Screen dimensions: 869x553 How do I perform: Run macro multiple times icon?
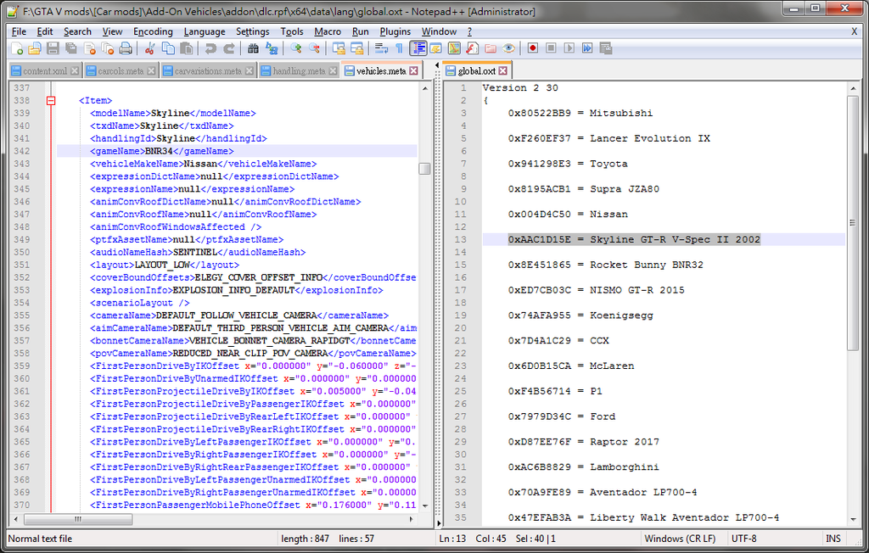(587, 48)
